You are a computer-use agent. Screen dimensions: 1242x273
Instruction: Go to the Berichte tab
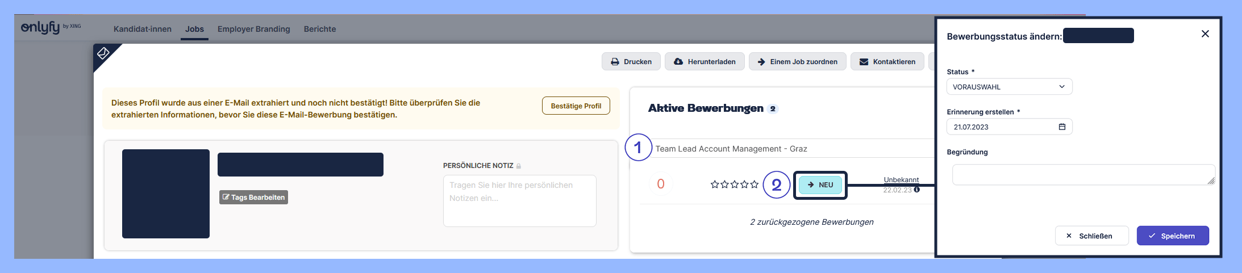tap(320, 29)
